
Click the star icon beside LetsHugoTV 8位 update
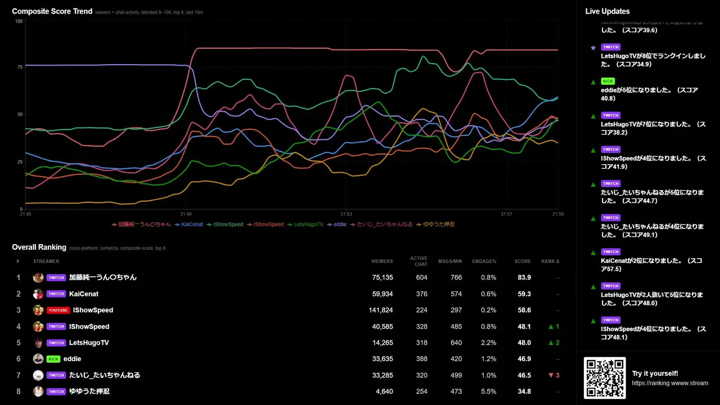[593, 48]
